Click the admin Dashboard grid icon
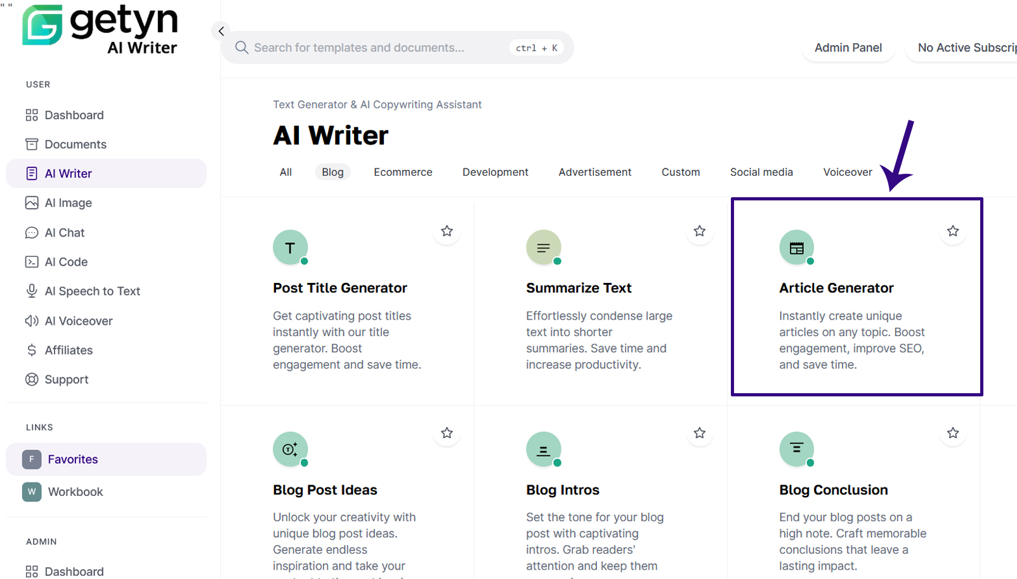The image size is (1017, 579). click(32, 571)
